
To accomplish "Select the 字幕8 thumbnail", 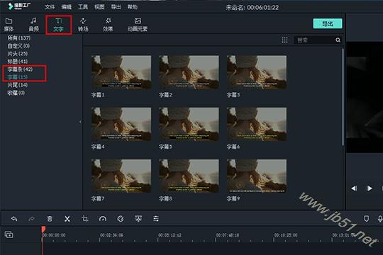I will point(189,176).
